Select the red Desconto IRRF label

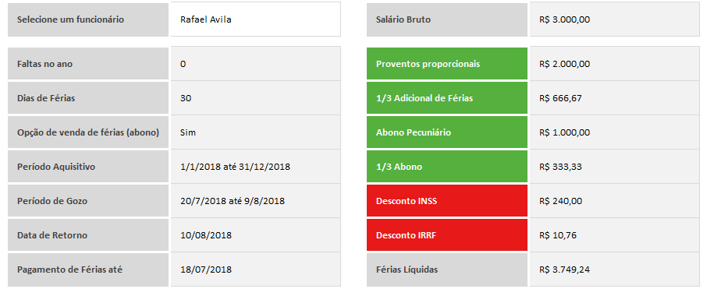446,235
